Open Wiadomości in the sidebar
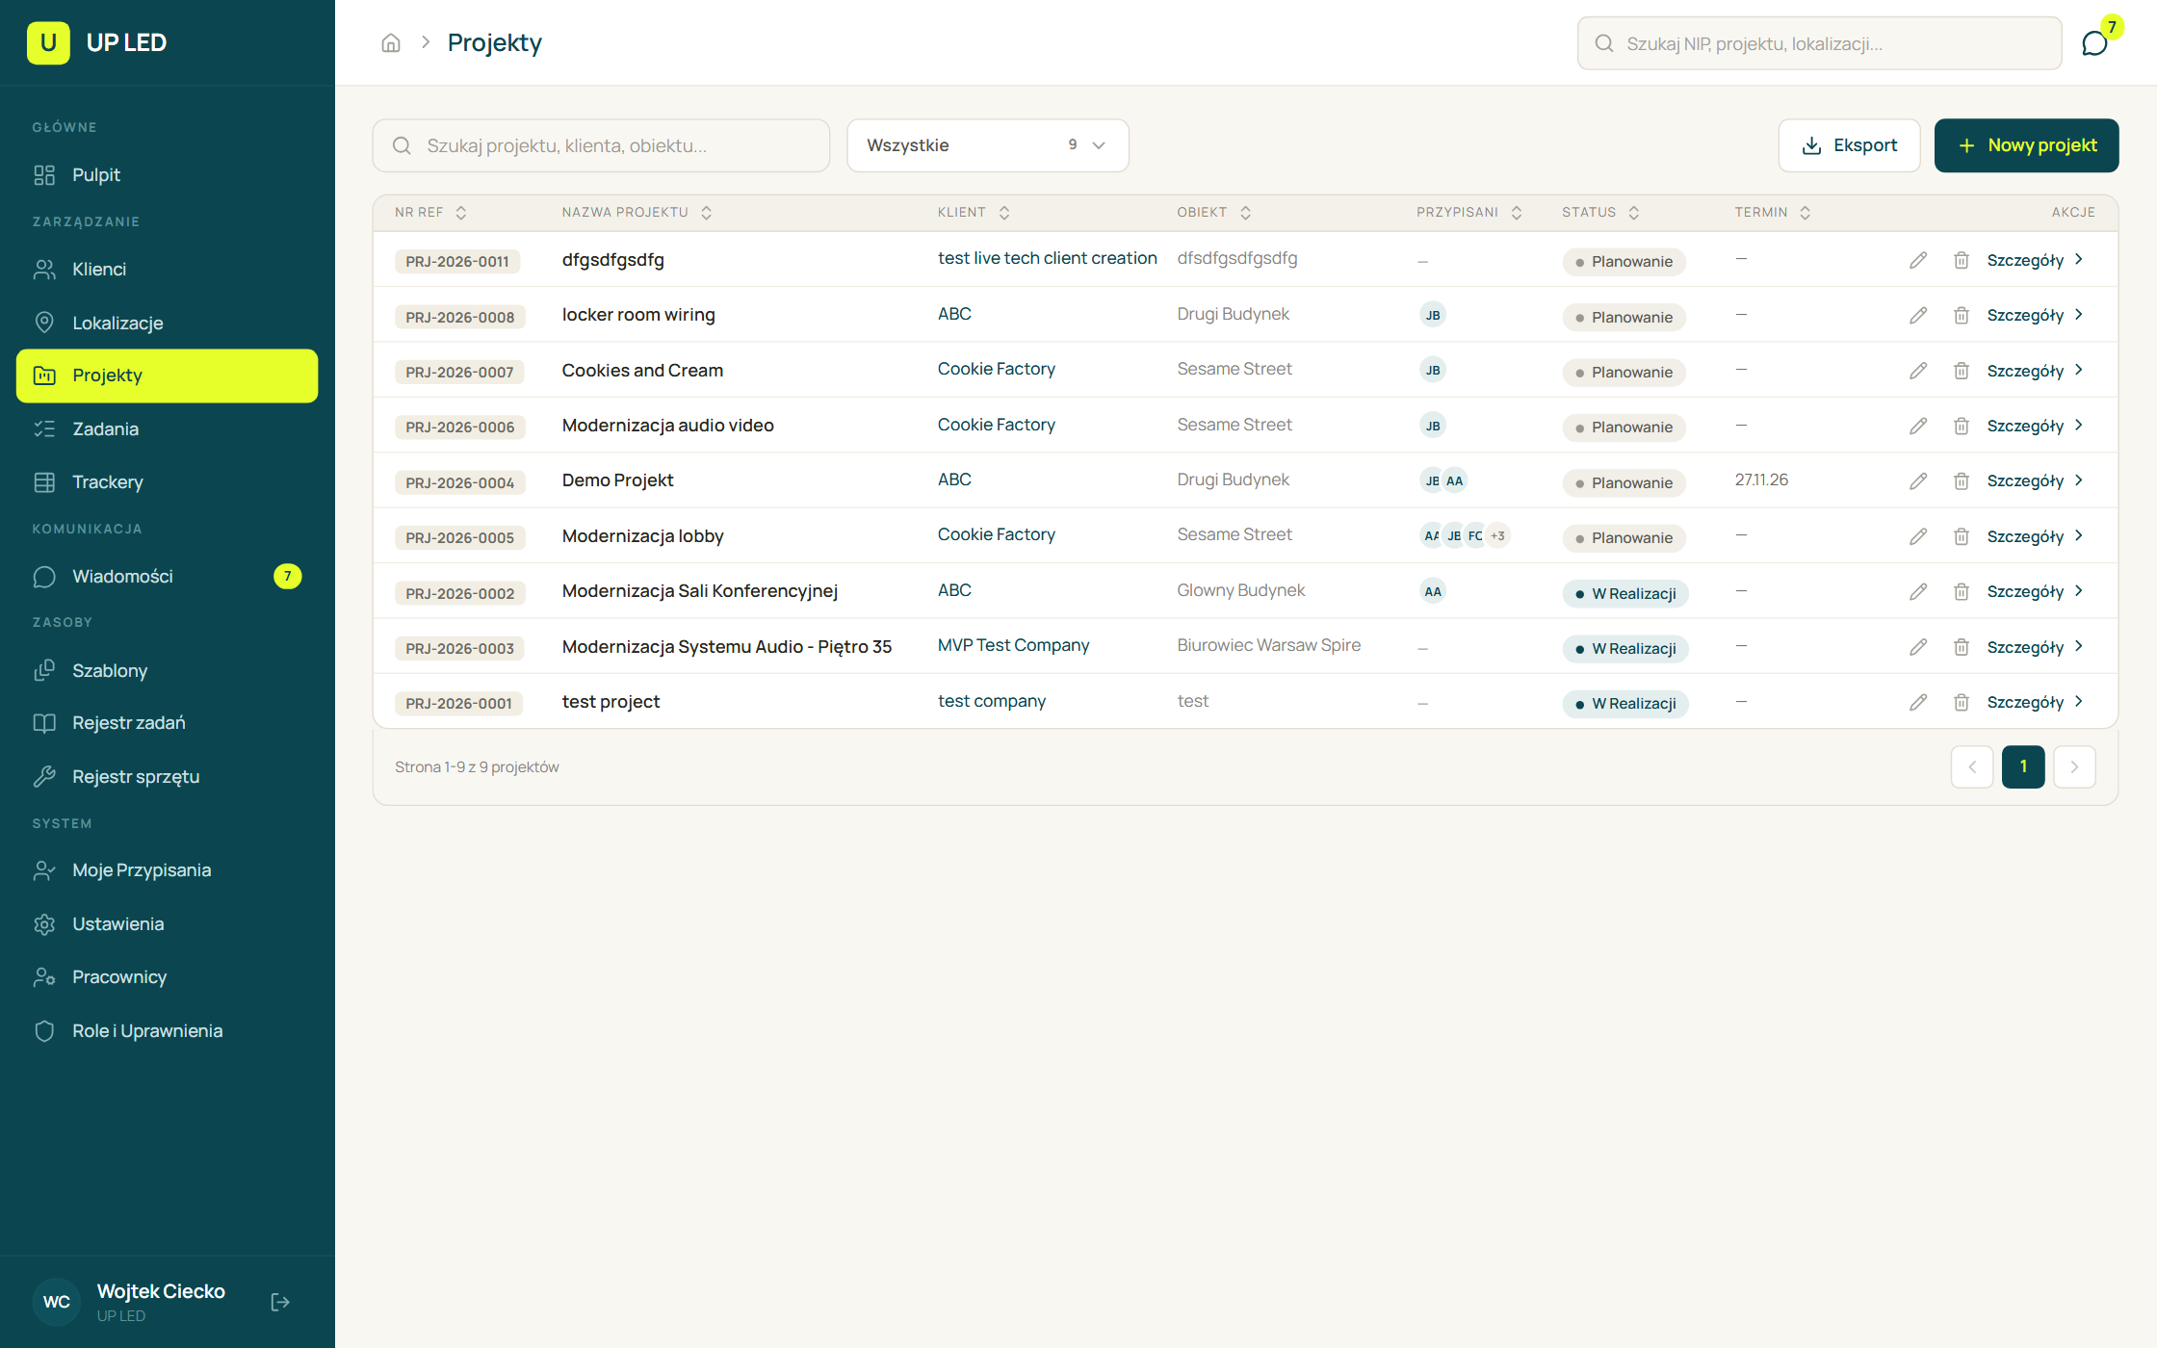The image size is (2157, 1348). (167, 576)
